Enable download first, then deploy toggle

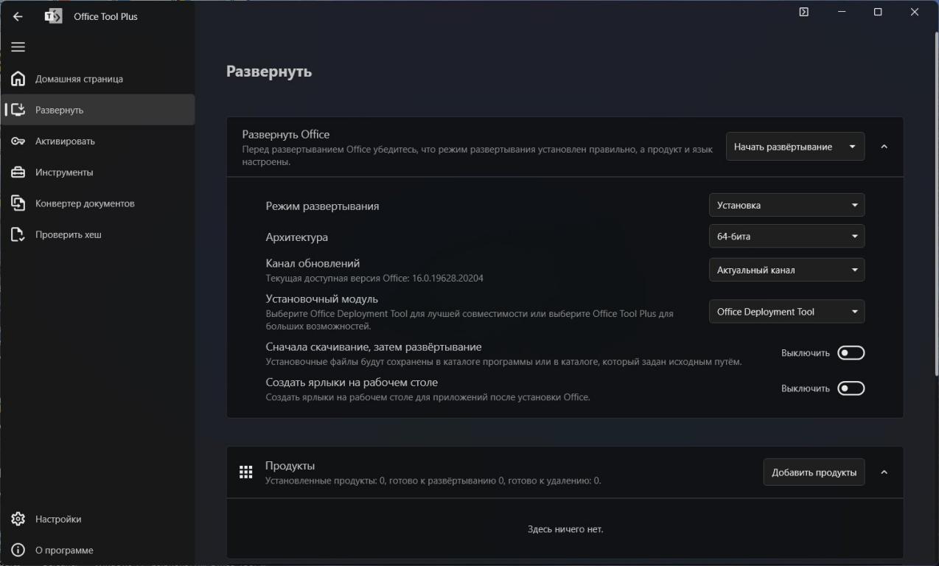(851, 353)
